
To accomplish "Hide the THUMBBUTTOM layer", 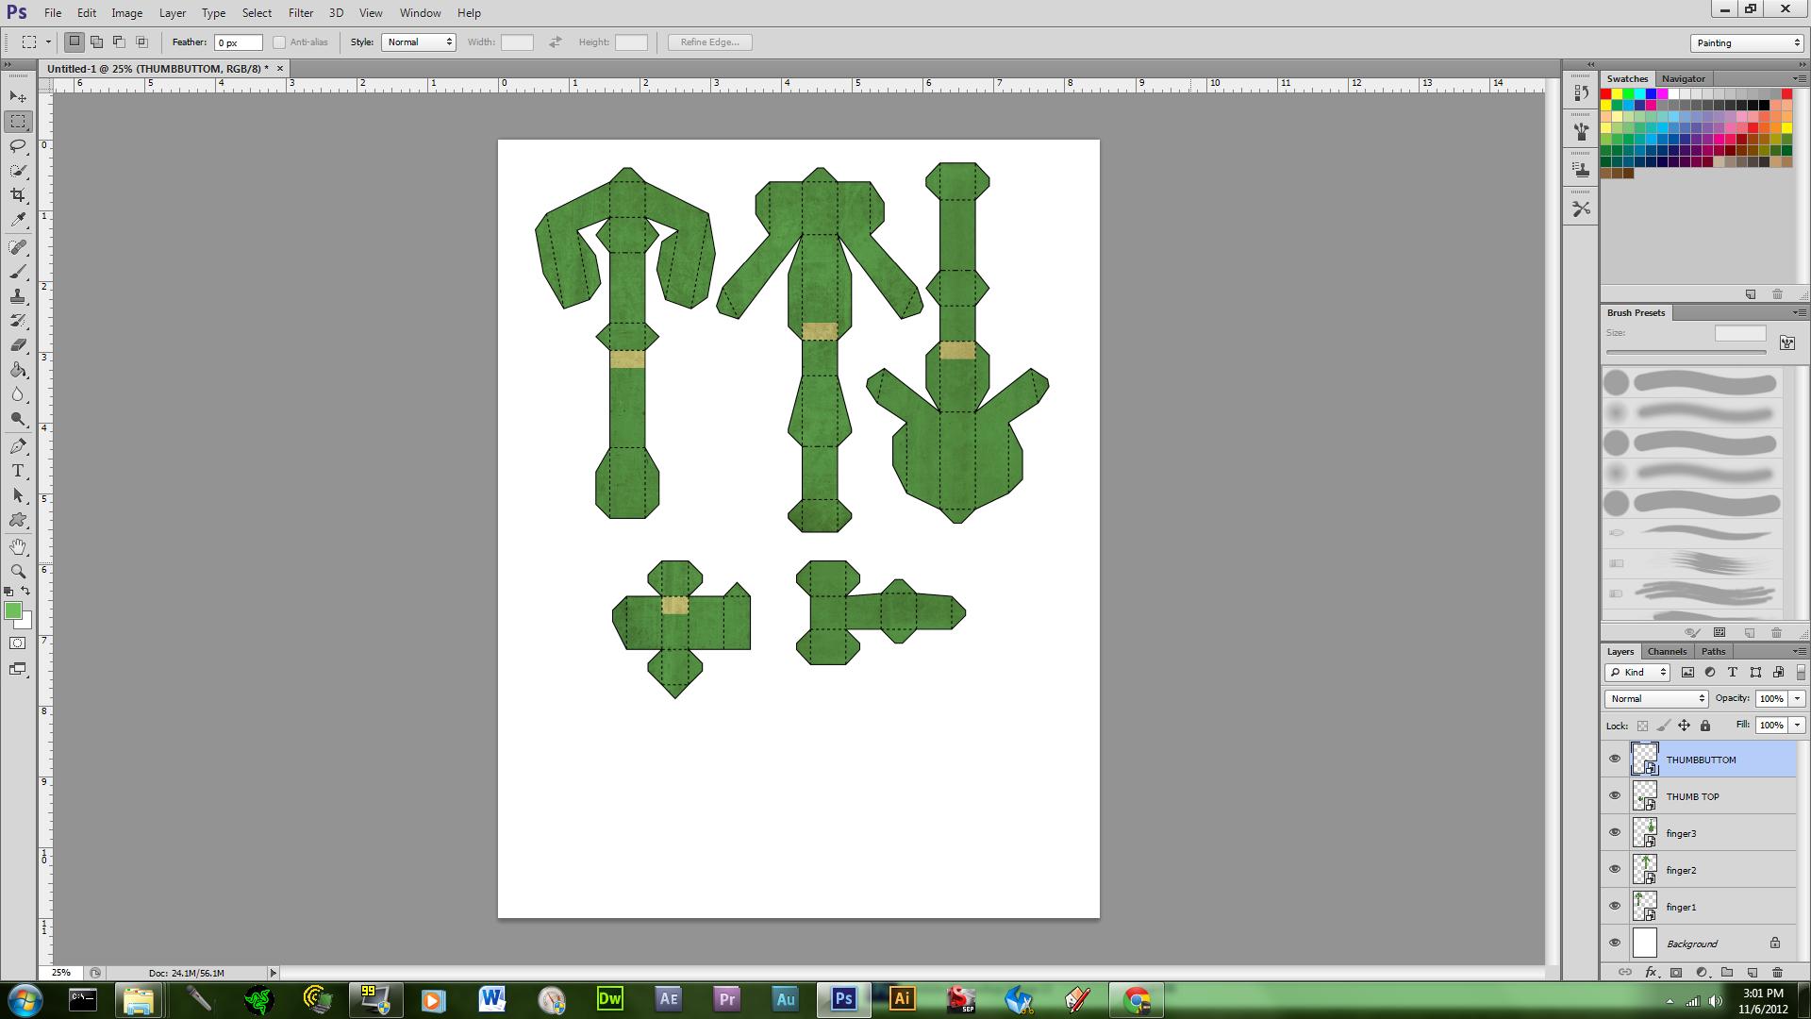I will tap(1615, 759).
